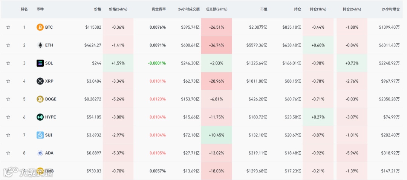Click SOL funding rate -0.0001%

tap(157, 63)
